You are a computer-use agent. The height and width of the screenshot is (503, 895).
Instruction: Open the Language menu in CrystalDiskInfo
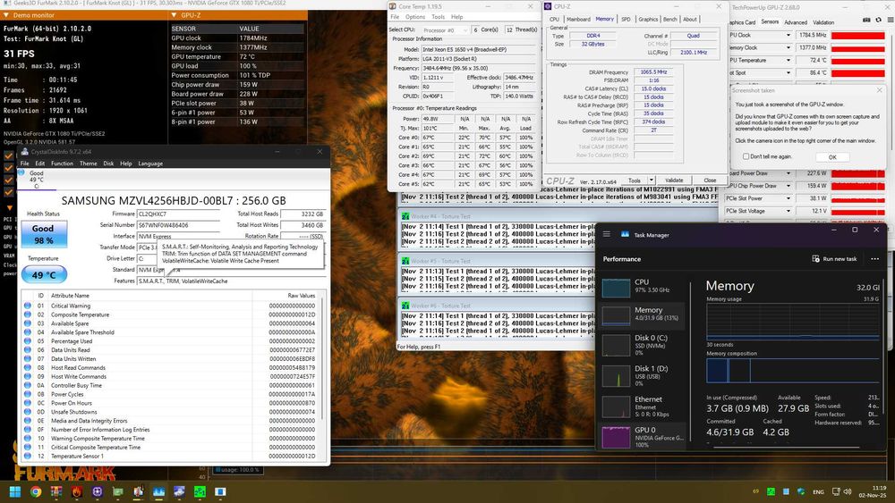click(x=150, y=163)
